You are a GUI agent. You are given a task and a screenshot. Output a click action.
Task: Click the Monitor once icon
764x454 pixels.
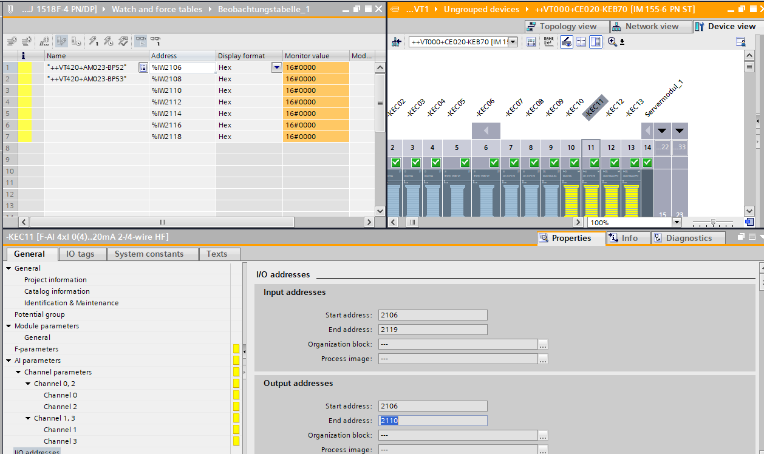(155, 41)
